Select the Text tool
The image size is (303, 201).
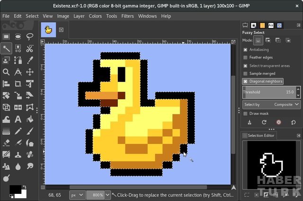(x=18, y=119)
